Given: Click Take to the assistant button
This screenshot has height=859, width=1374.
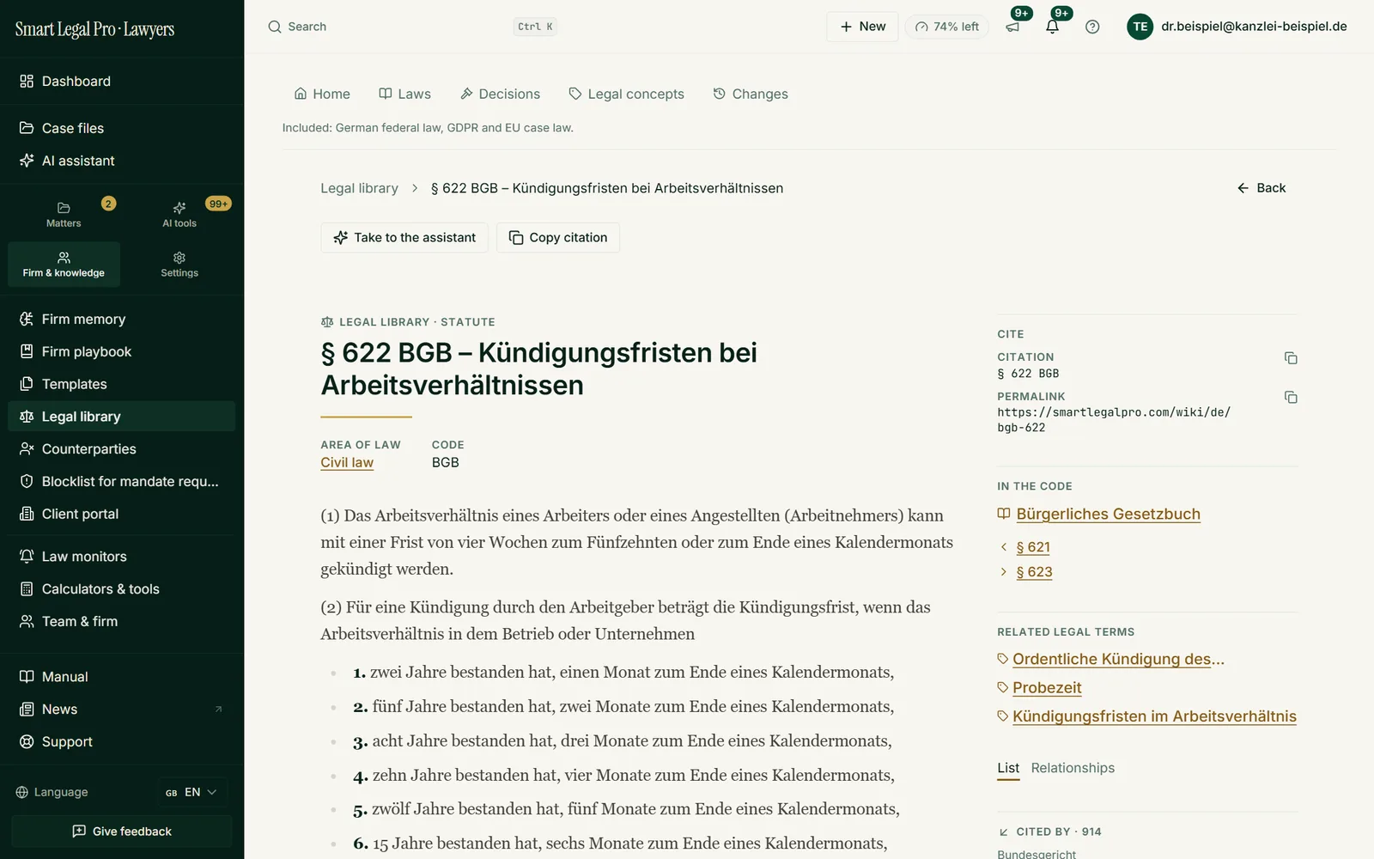Looking at the screenshot, I should click(404, 237).
